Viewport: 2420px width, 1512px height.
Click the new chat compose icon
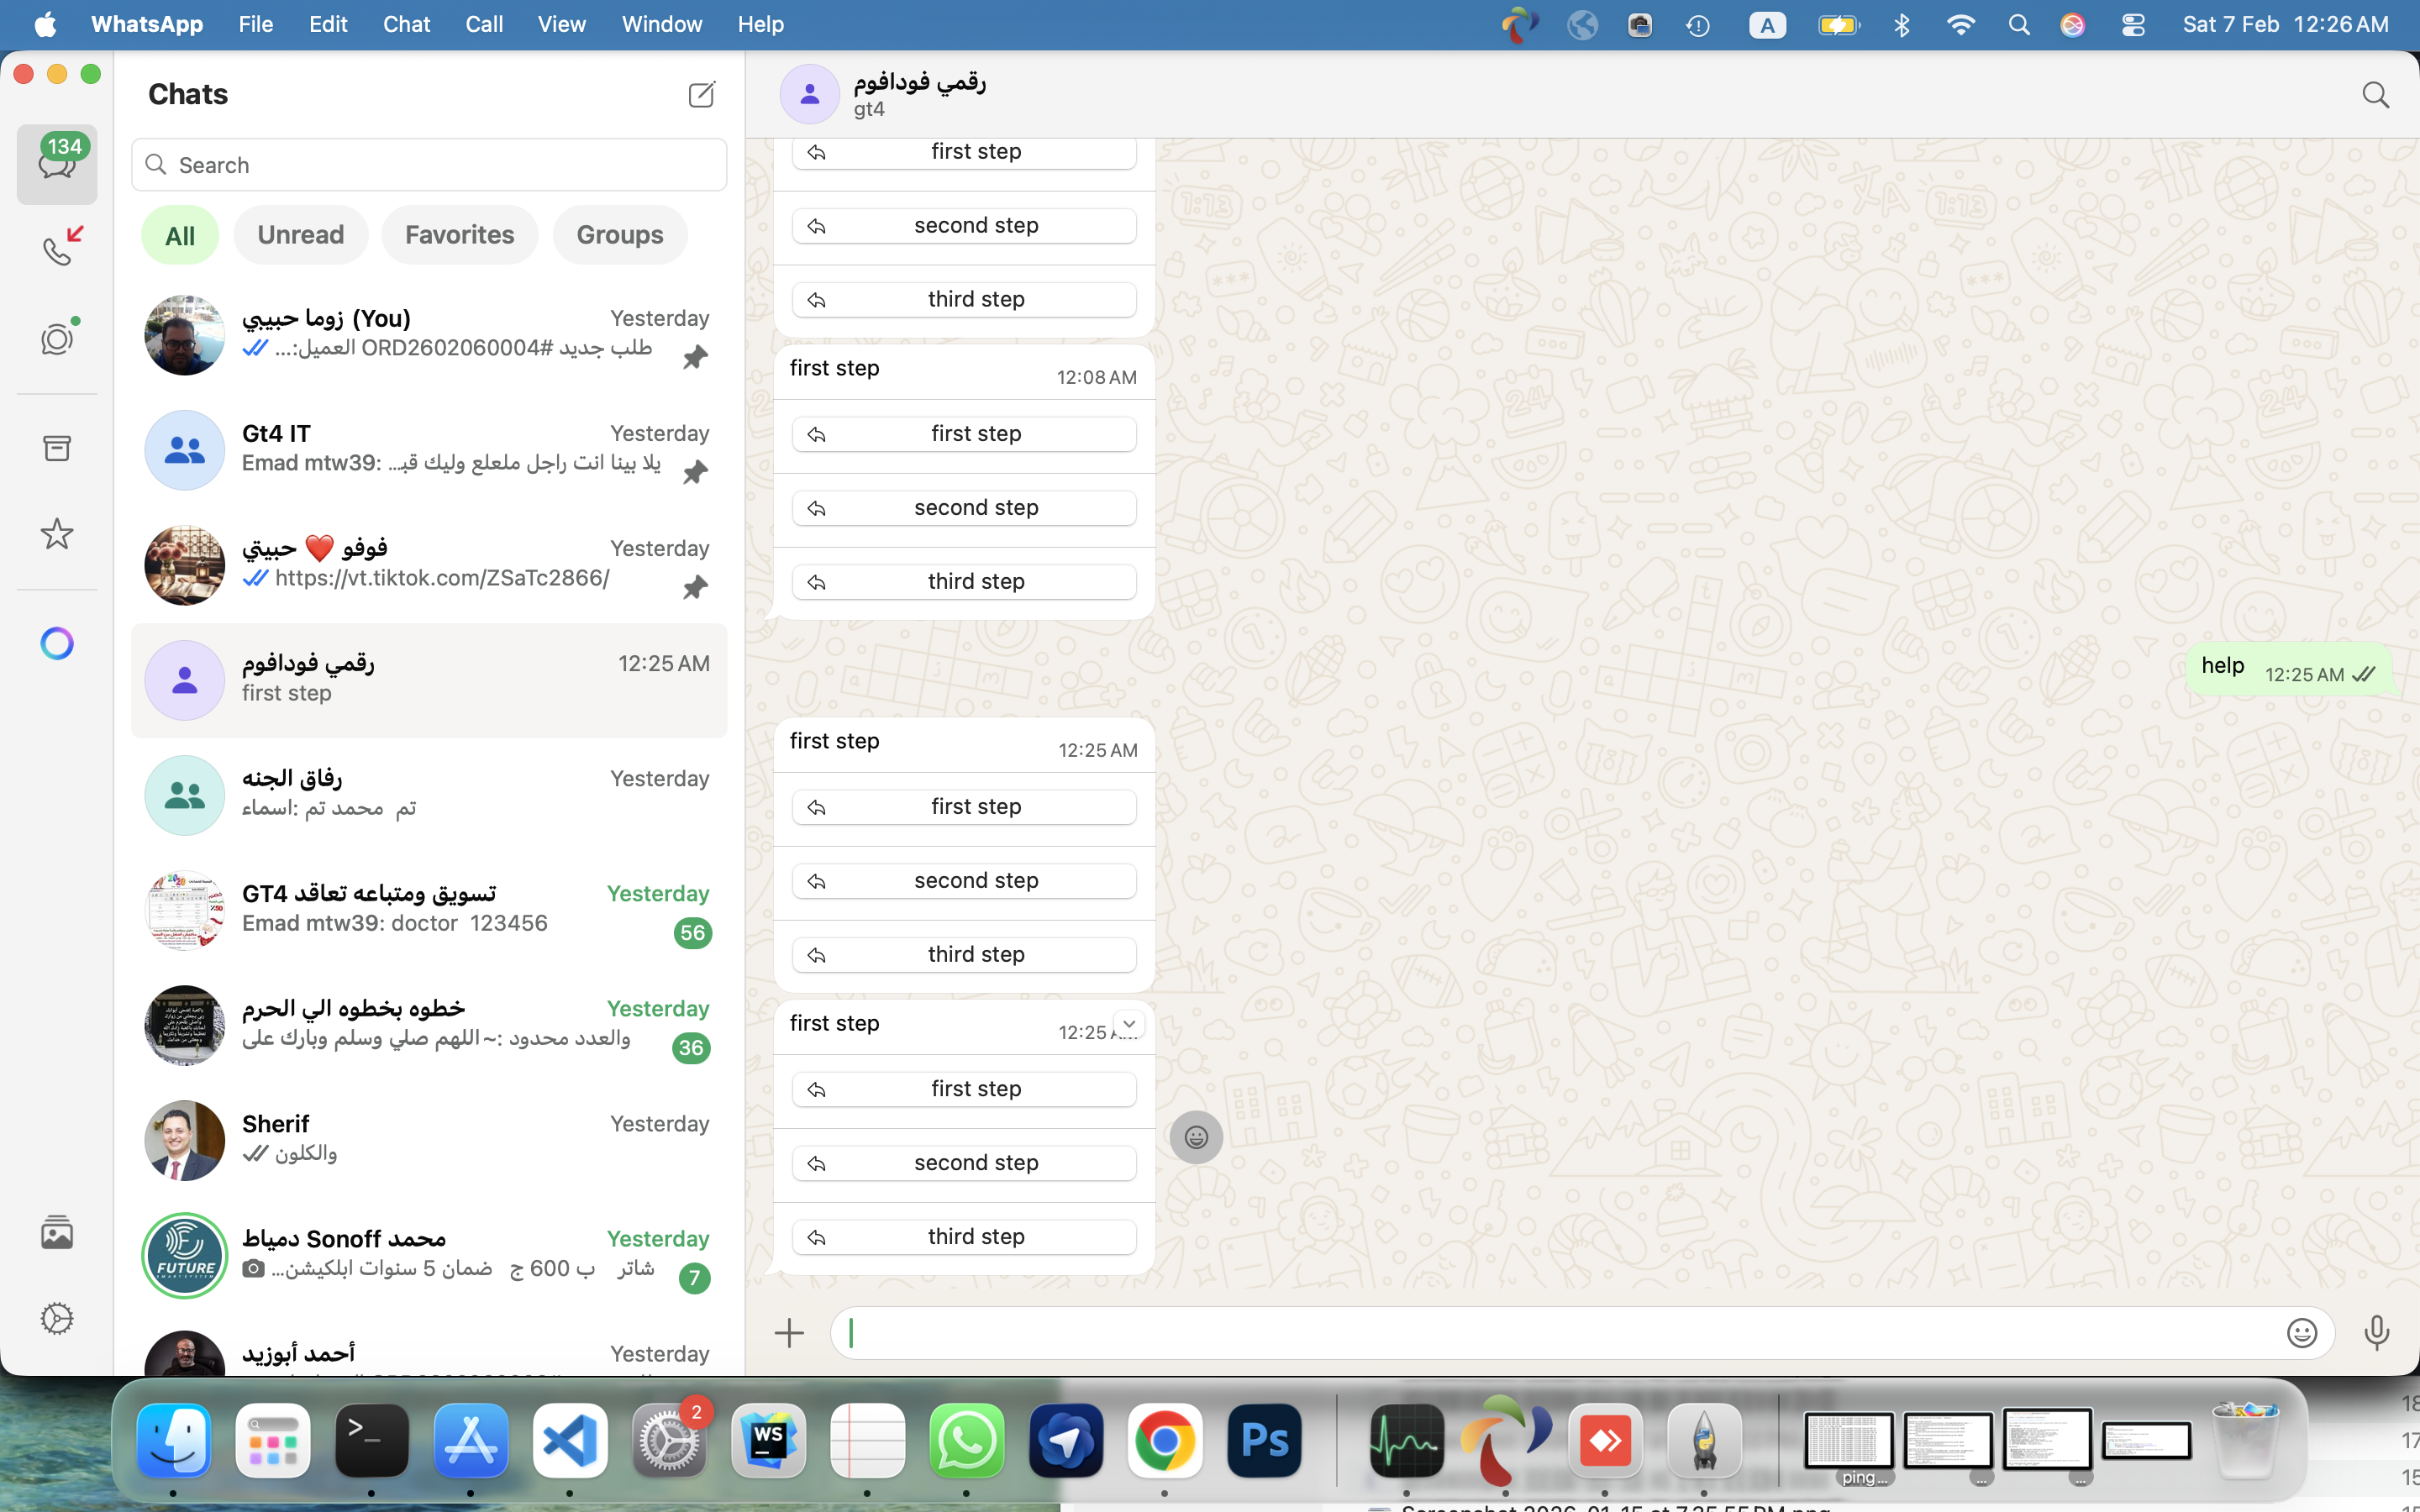tap(701, 95)
